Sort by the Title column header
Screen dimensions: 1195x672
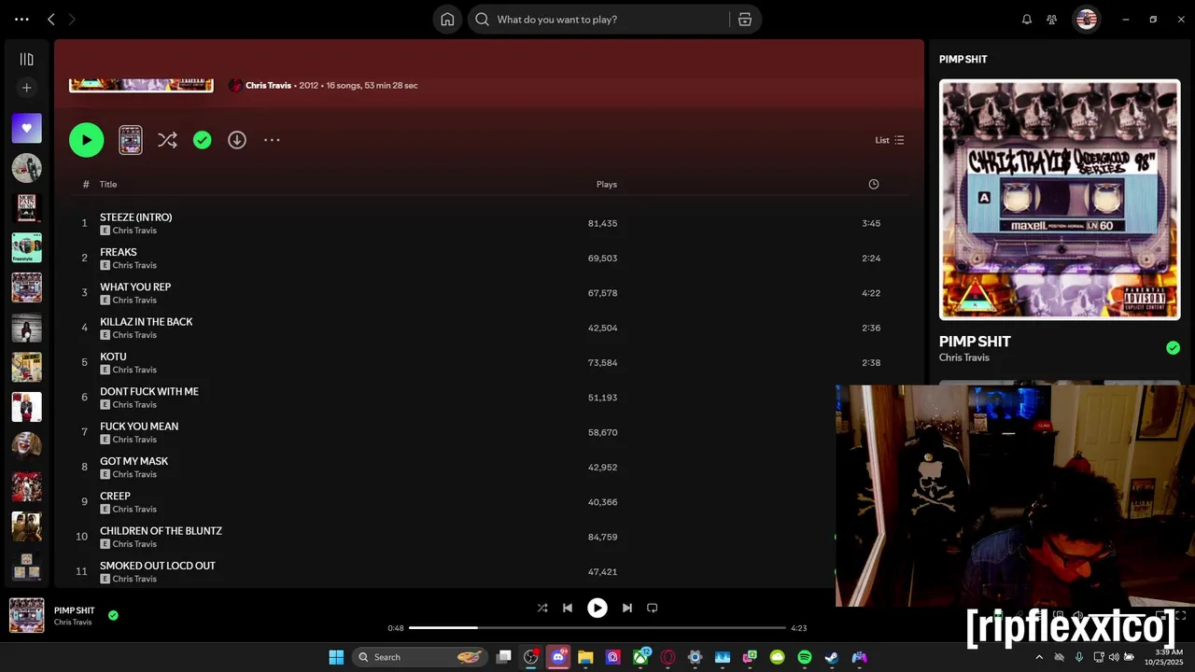pos(108,184)
